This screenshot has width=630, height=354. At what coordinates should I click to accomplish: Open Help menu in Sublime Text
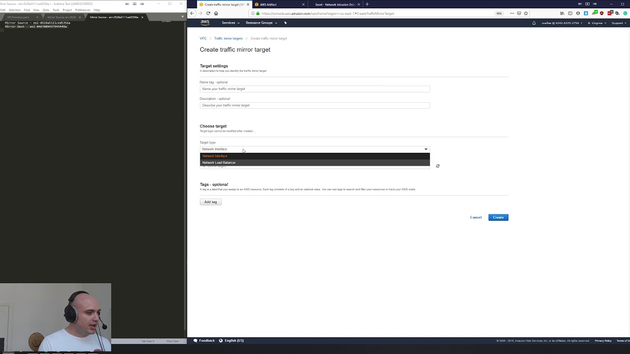(97, 10)
